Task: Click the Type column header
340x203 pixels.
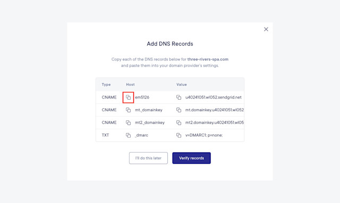Action: [106, 84]
